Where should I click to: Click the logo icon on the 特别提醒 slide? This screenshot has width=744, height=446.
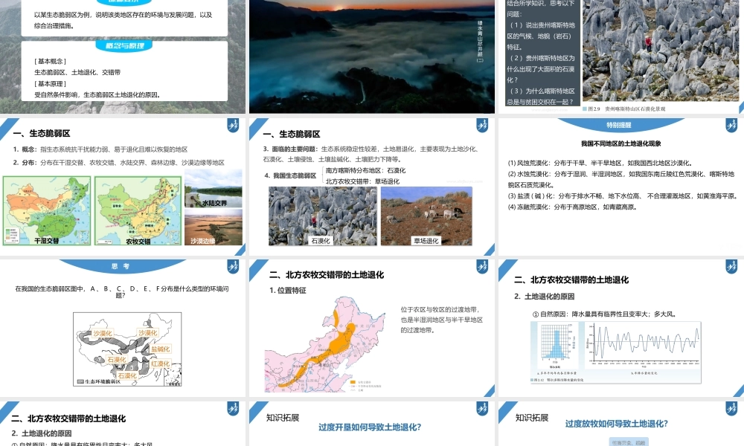click(x=730, y=126)
